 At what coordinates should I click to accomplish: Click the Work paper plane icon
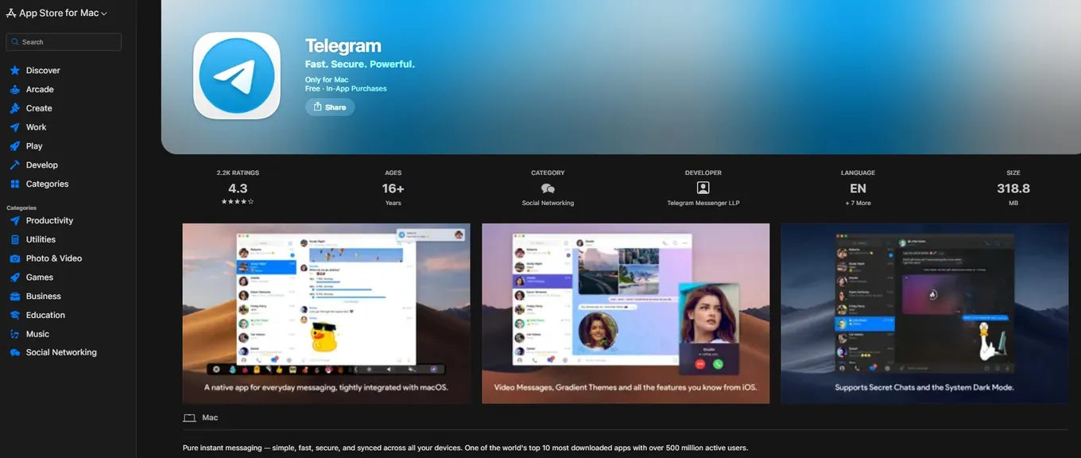coord(14,127)
